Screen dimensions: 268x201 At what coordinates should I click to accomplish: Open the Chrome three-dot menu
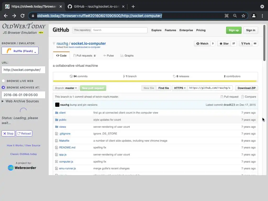click(x=262, y=16)
